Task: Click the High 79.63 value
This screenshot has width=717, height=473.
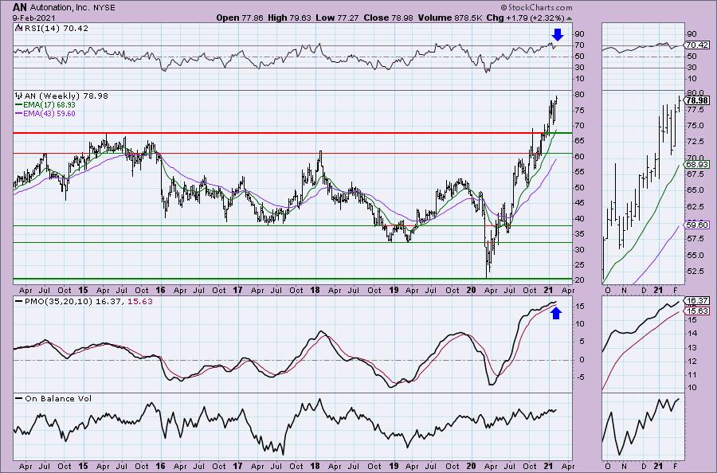Action: point(289,18)
